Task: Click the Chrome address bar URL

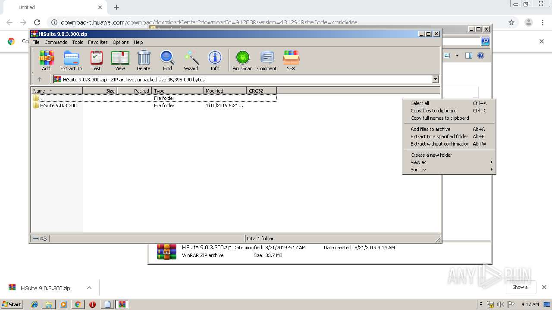Action: point(209,22)
